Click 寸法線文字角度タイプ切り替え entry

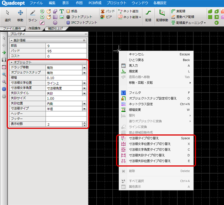click(x=156, y=150)
